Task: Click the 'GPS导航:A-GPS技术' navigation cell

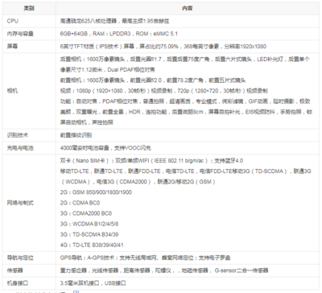Action: pos(145,258)
